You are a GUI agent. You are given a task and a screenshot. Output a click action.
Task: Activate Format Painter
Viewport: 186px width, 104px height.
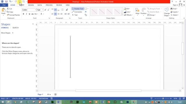[13, 15]
